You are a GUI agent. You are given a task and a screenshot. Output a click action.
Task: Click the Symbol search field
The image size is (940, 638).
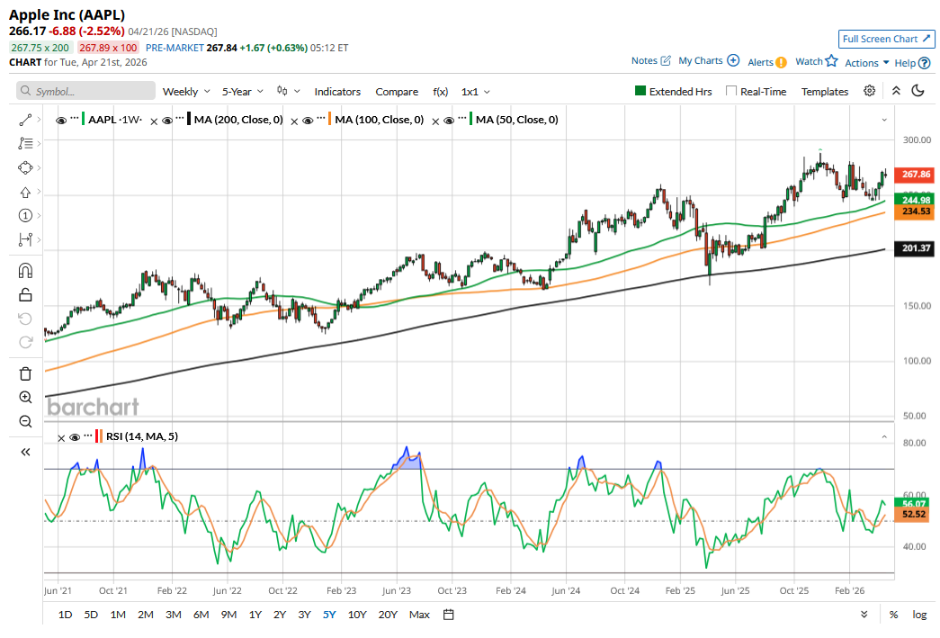(x=86, y=91)
